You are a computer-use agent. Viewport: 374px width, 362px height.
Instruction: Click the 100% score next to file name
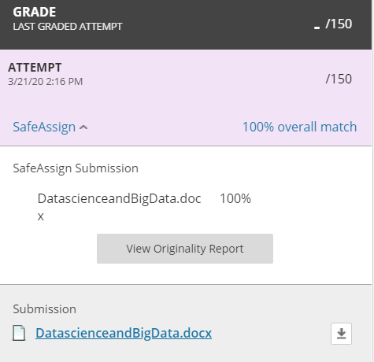[235, 198]
